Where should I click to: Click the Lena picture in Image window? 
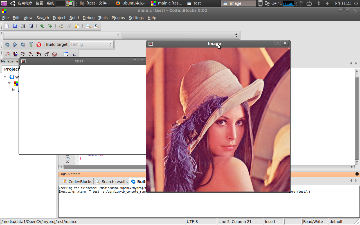point(218,120)
